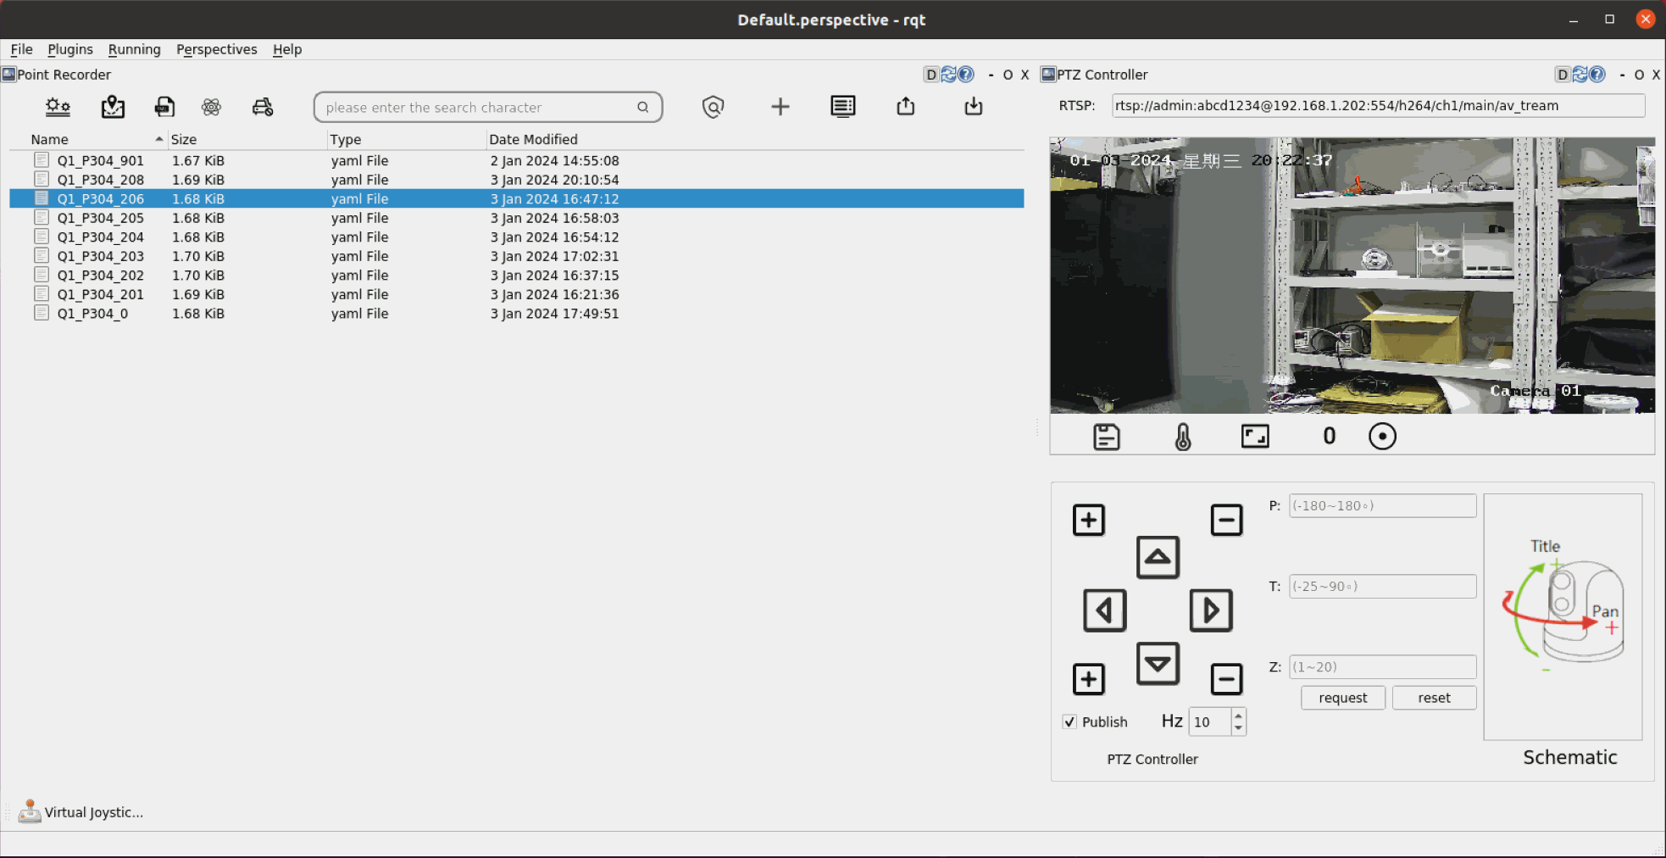Decrease the Hz value with the down arrow

tap(1239, 728)
